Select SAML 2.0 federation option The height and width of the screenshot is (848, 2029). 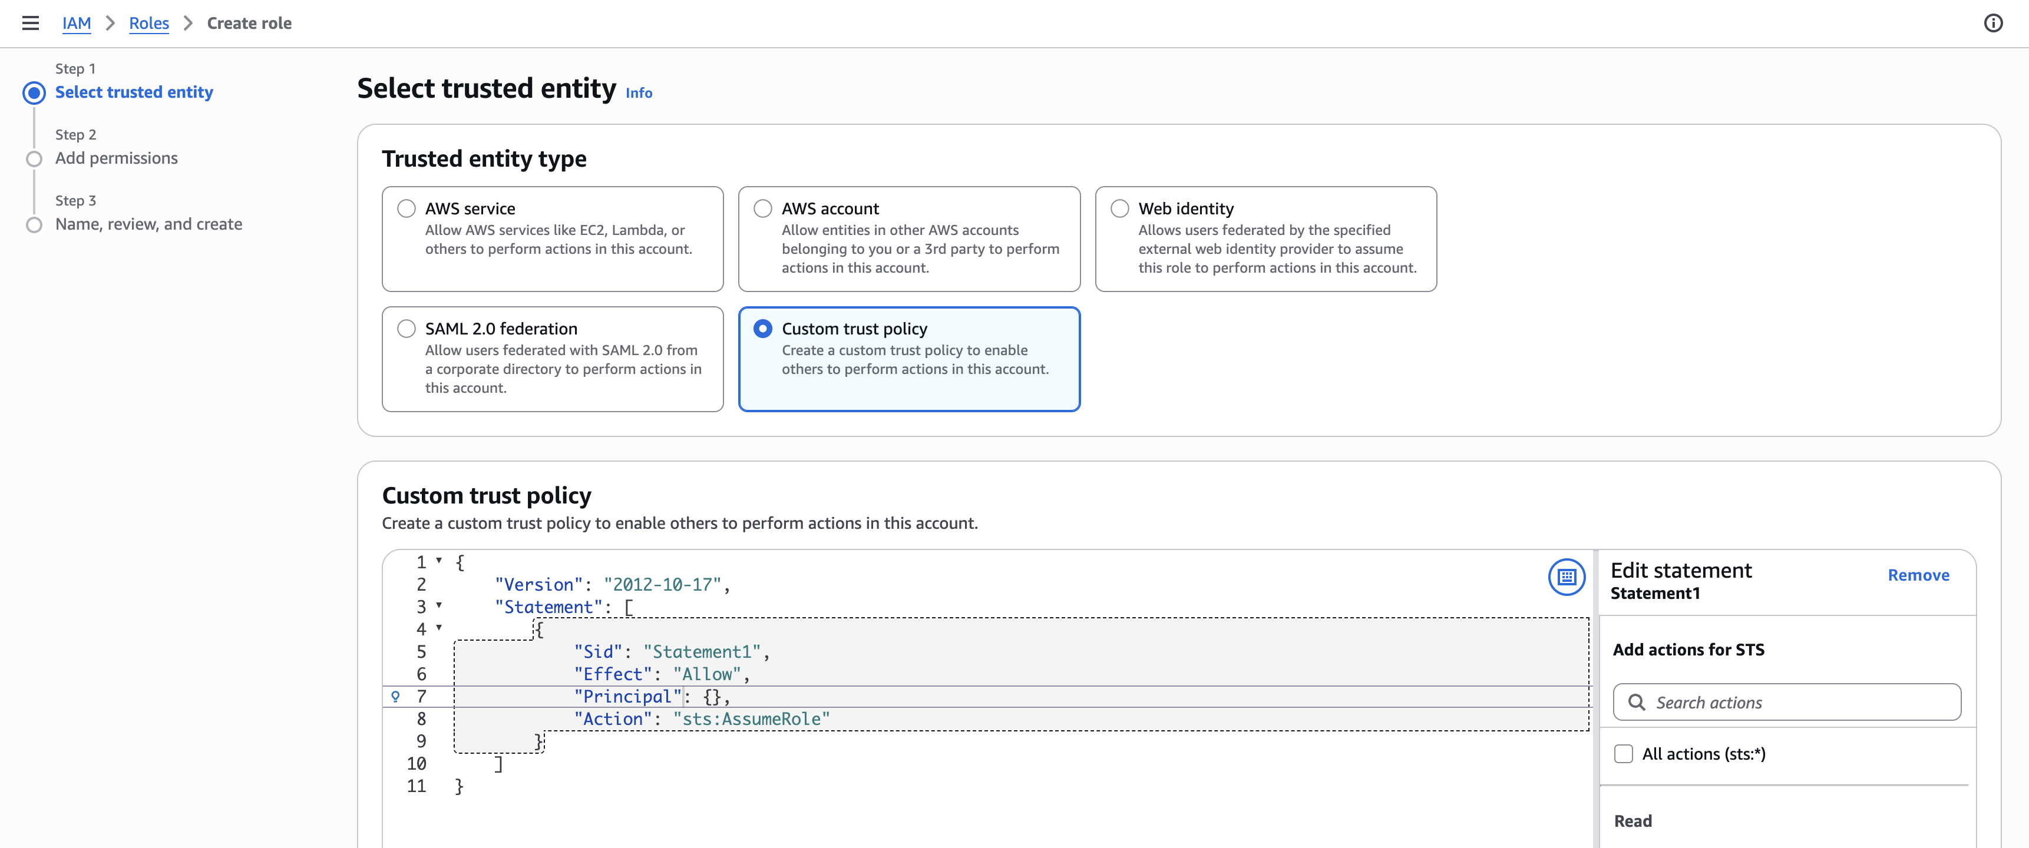[x=407, y=329]
